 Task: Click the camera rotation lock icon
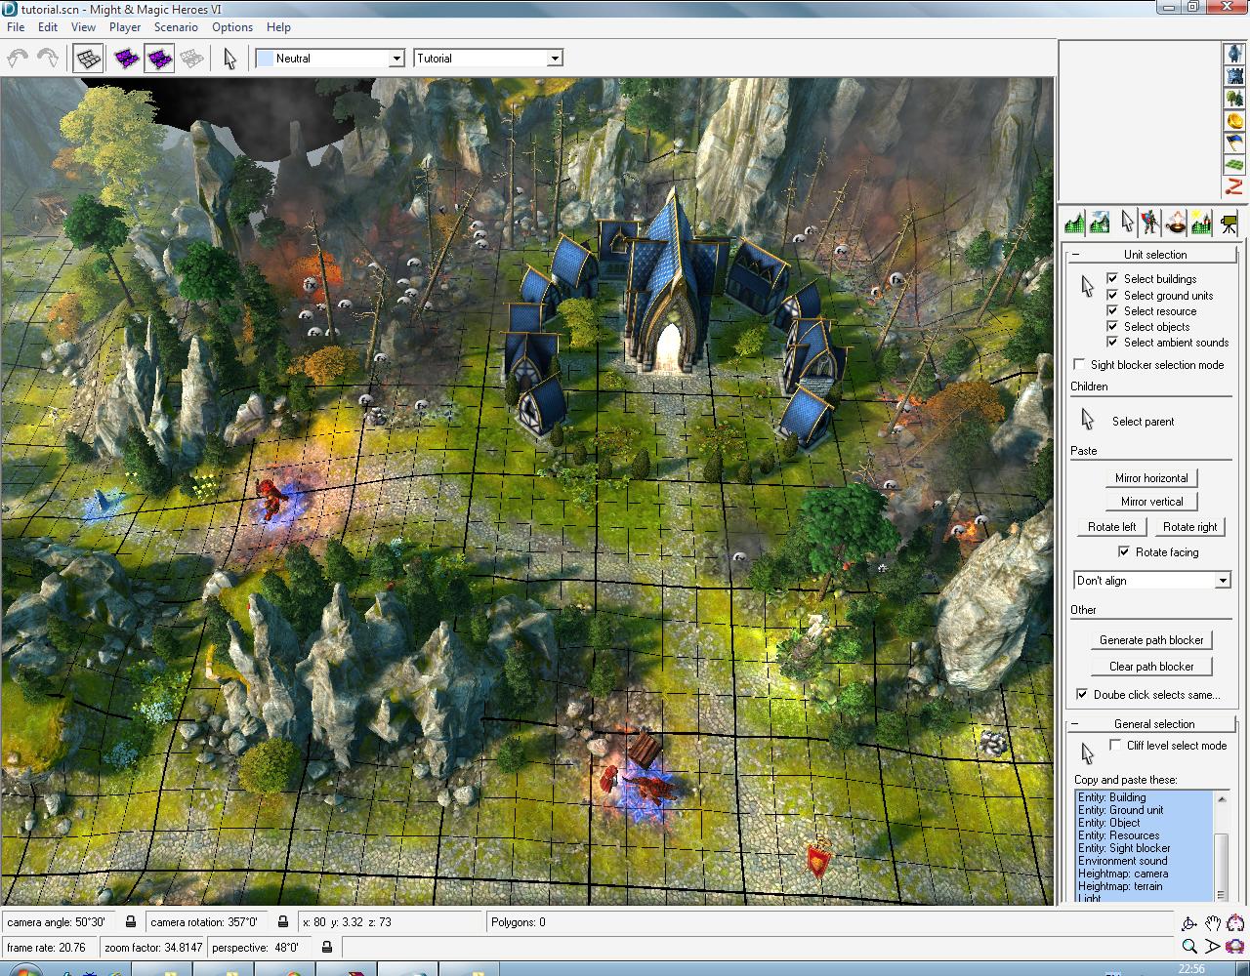coord(283,922)
